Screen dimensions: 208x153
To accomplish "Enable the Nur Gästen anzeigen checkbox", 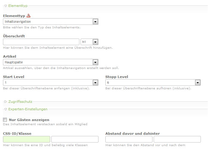I will (x=5, y=120).
